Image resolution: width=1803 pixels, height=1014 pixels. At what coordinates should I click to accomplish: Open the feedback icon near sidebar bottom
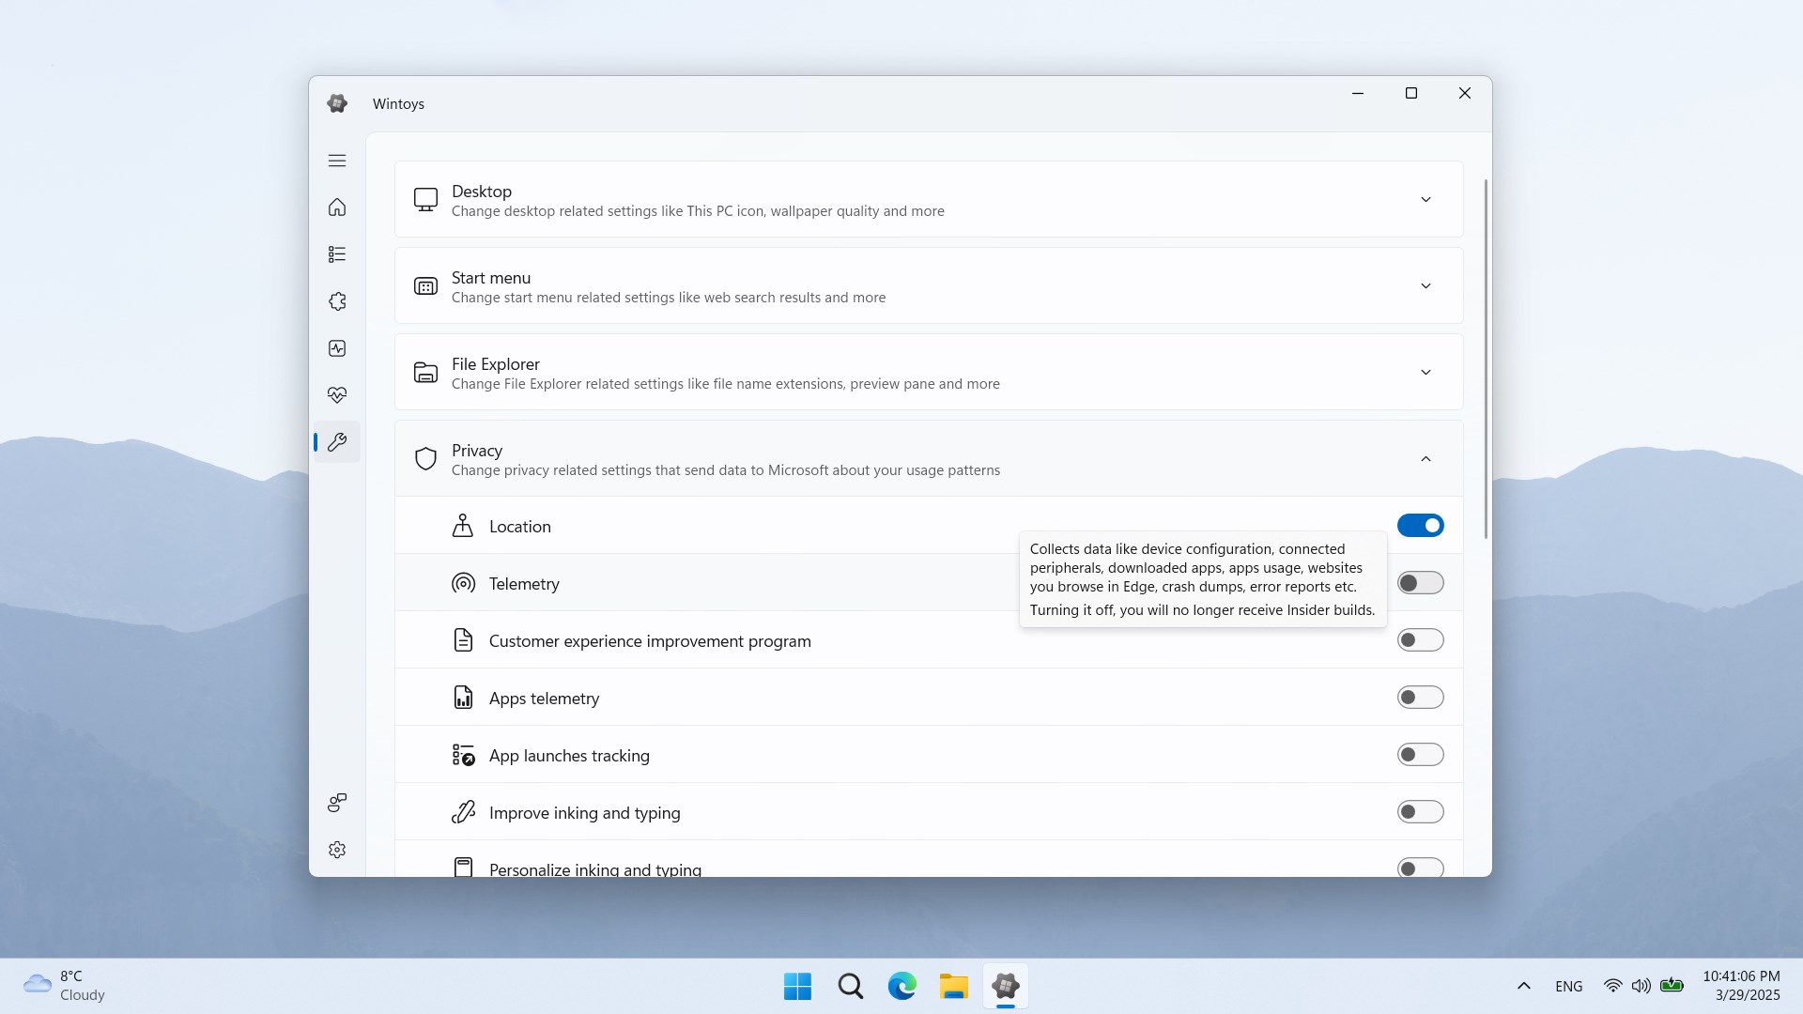[x=336, y=803]
